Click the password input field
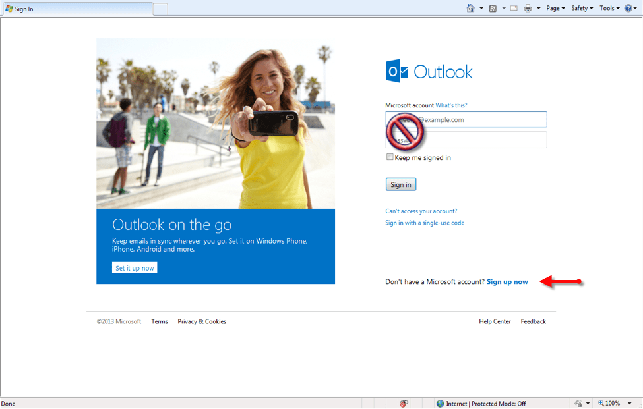The image size is (643, 409). click(466, 140)
